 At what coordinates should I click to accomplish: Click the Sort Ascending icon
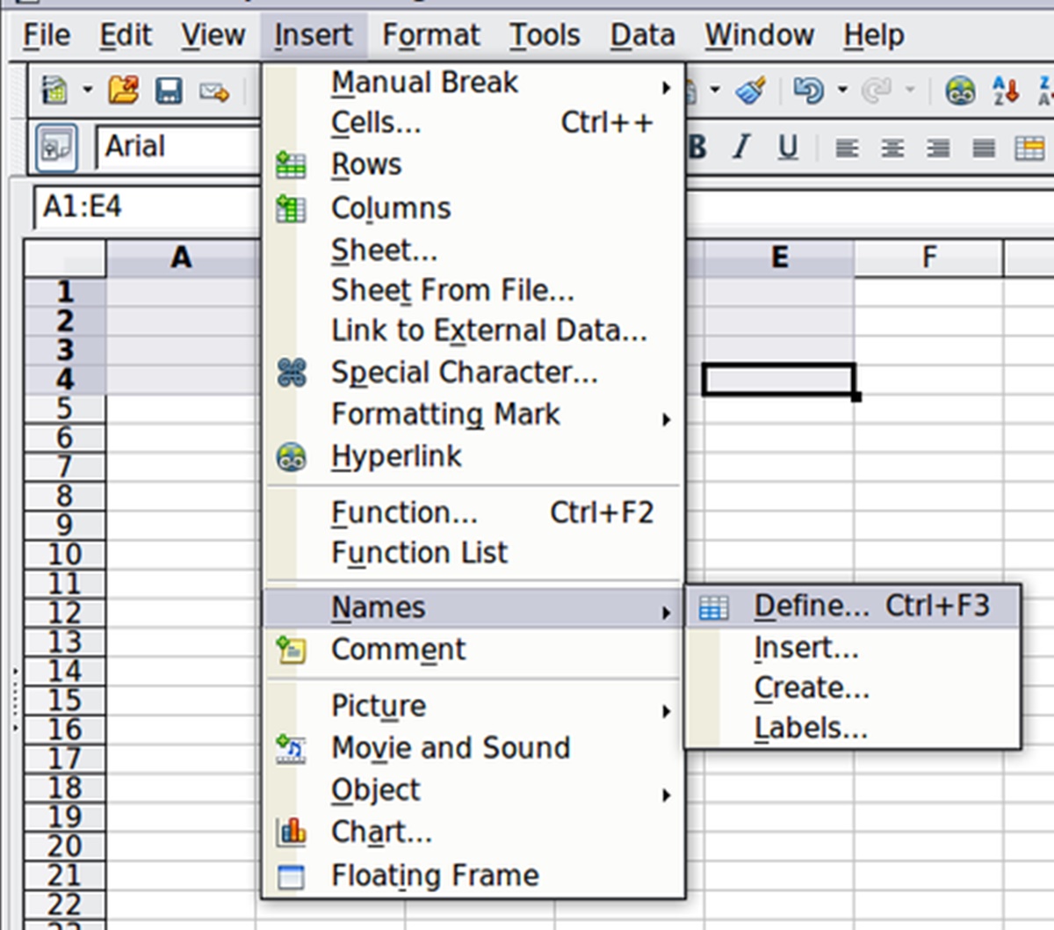(x=1005, y=91)
